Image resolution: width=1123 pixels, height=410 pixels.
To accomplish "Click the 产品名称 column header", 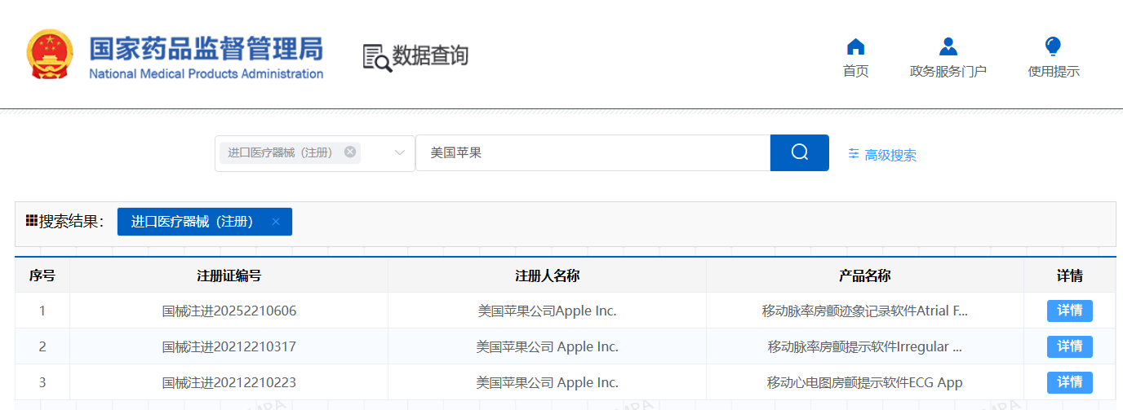I will tap(864, 276).
